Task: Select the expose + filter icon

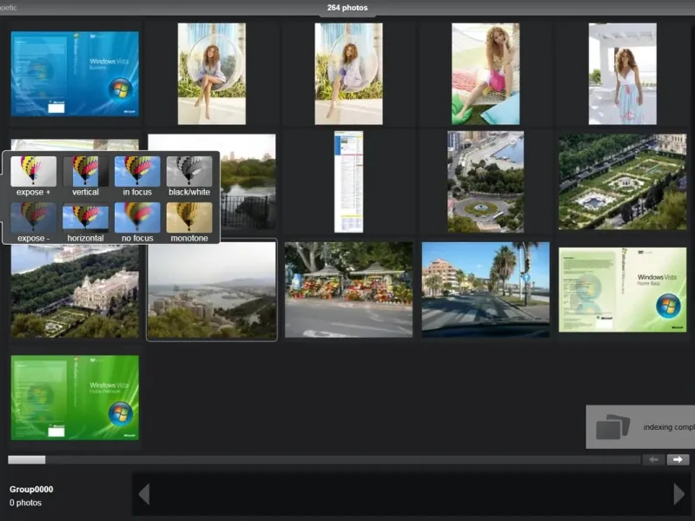Action: pyautogui.click(x=34, y=171)
